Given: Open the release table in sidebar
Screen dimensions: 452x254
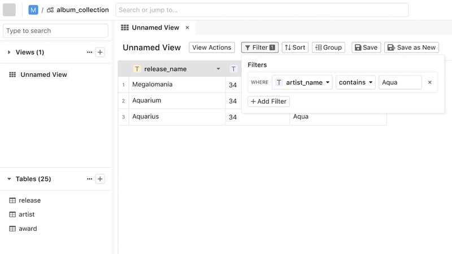Looking at the screenshot, I should pyautogui.click(x=29, y=200).
